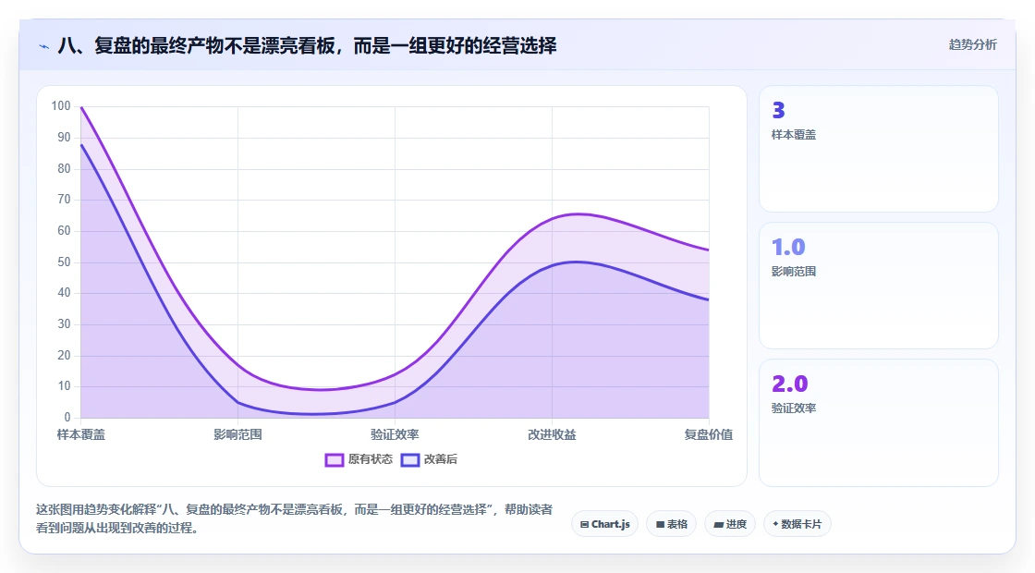The width and height of the screenshot is (1035, 573).
Task: Click the 验证效率 x-axis label
Action: click(x=395, y=434)
